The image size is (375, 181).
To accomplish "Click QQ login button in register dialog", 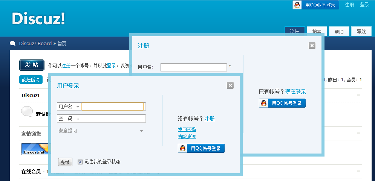I will click(x=282, y=103).
